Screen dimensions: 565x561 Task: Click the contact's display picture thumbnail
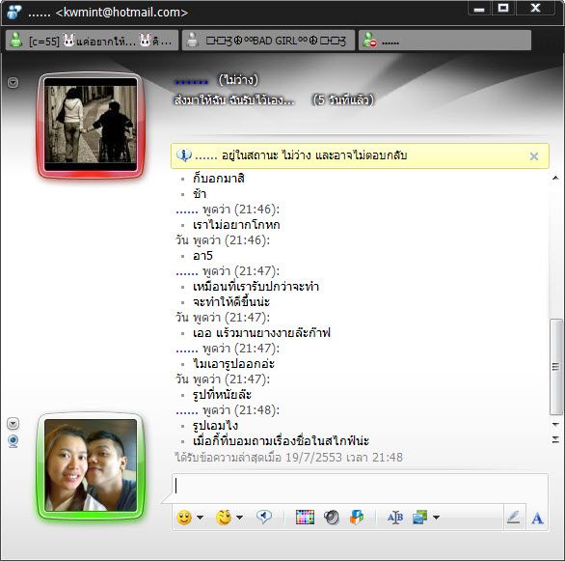tap(91, 125)
